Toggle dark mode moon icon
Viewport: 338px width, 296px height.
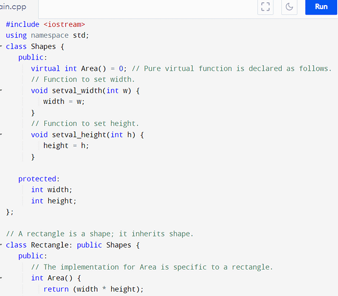pyautogui.click(x=289, y=7)
